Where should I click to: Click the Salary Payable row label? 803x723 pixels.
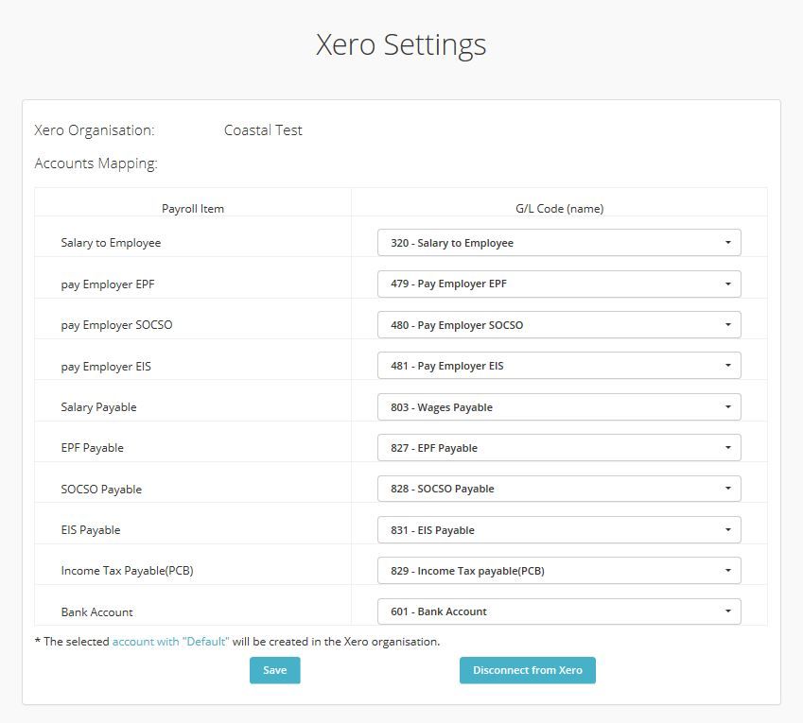click(99, 407)
